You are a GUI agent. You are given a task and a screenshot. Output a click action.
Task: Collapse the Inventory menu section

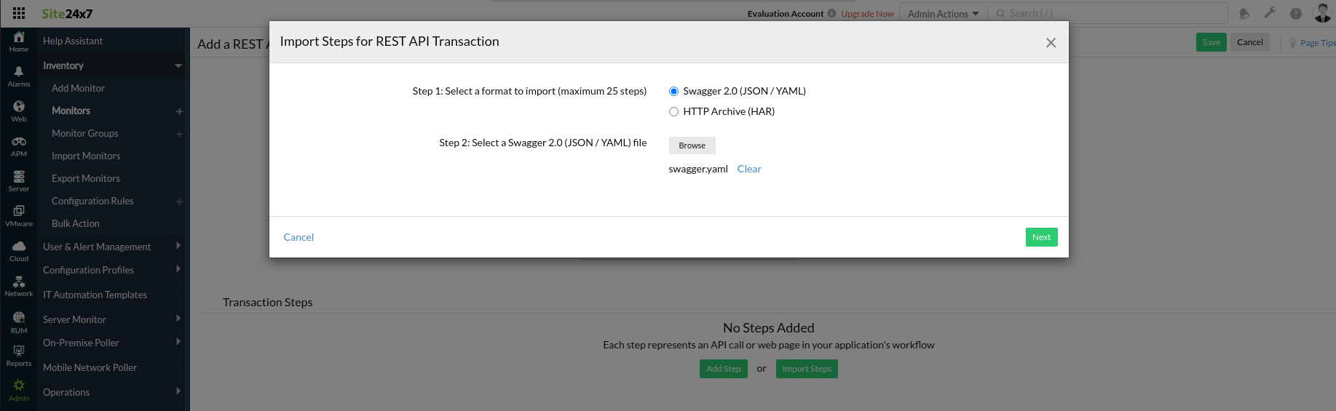(178, 66)
